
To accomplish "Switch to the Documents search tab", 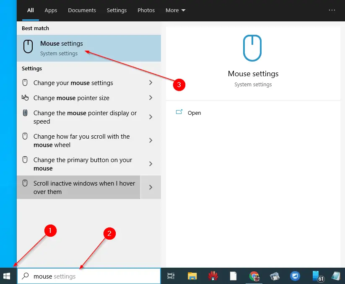I will pyautogui.click(x=82, y=10).
